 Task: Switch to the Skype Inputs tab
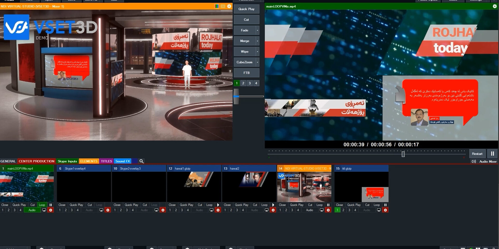tap(67, 161)
